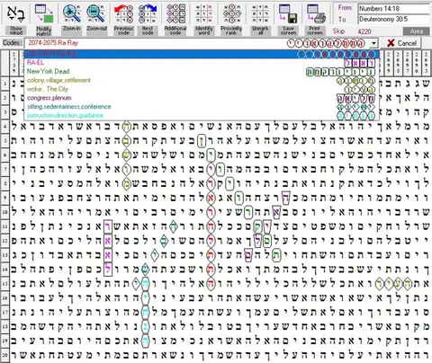Select row number 10 header
Screen dimensions: 432x363
tap(5, 212)
